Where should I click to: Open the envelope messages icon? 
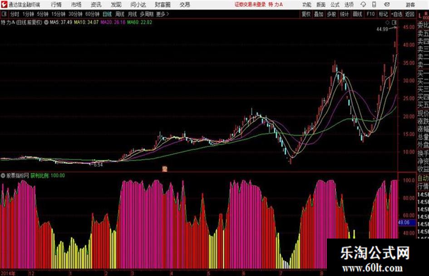[x=387, y=5]
